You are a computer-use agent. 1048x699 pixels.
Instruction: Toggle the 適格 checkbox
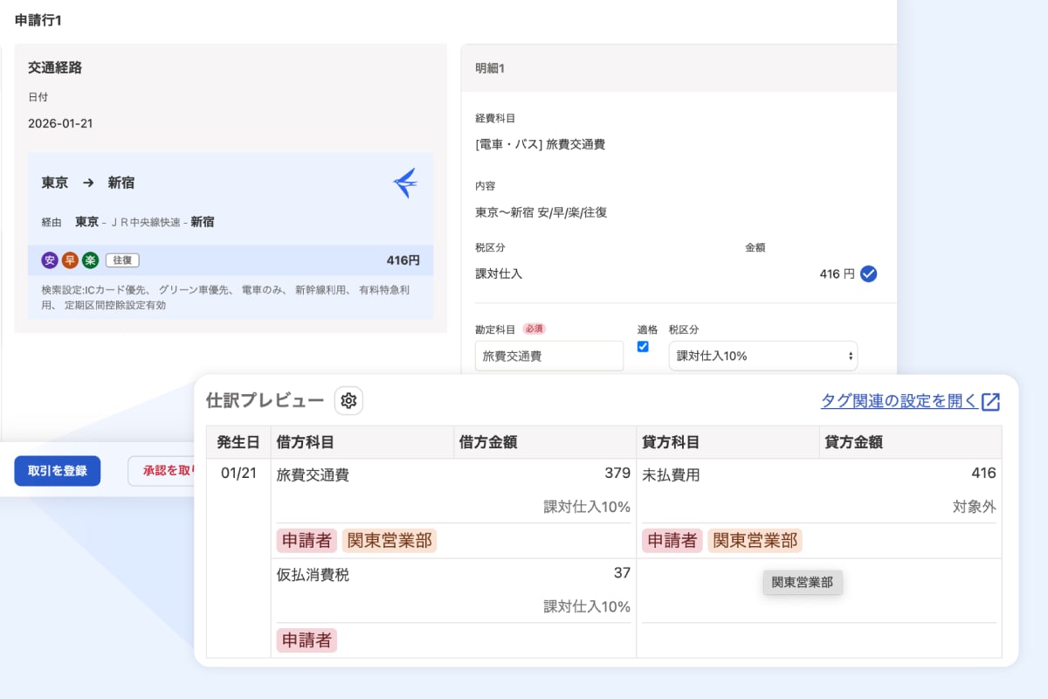pos(643,347)
